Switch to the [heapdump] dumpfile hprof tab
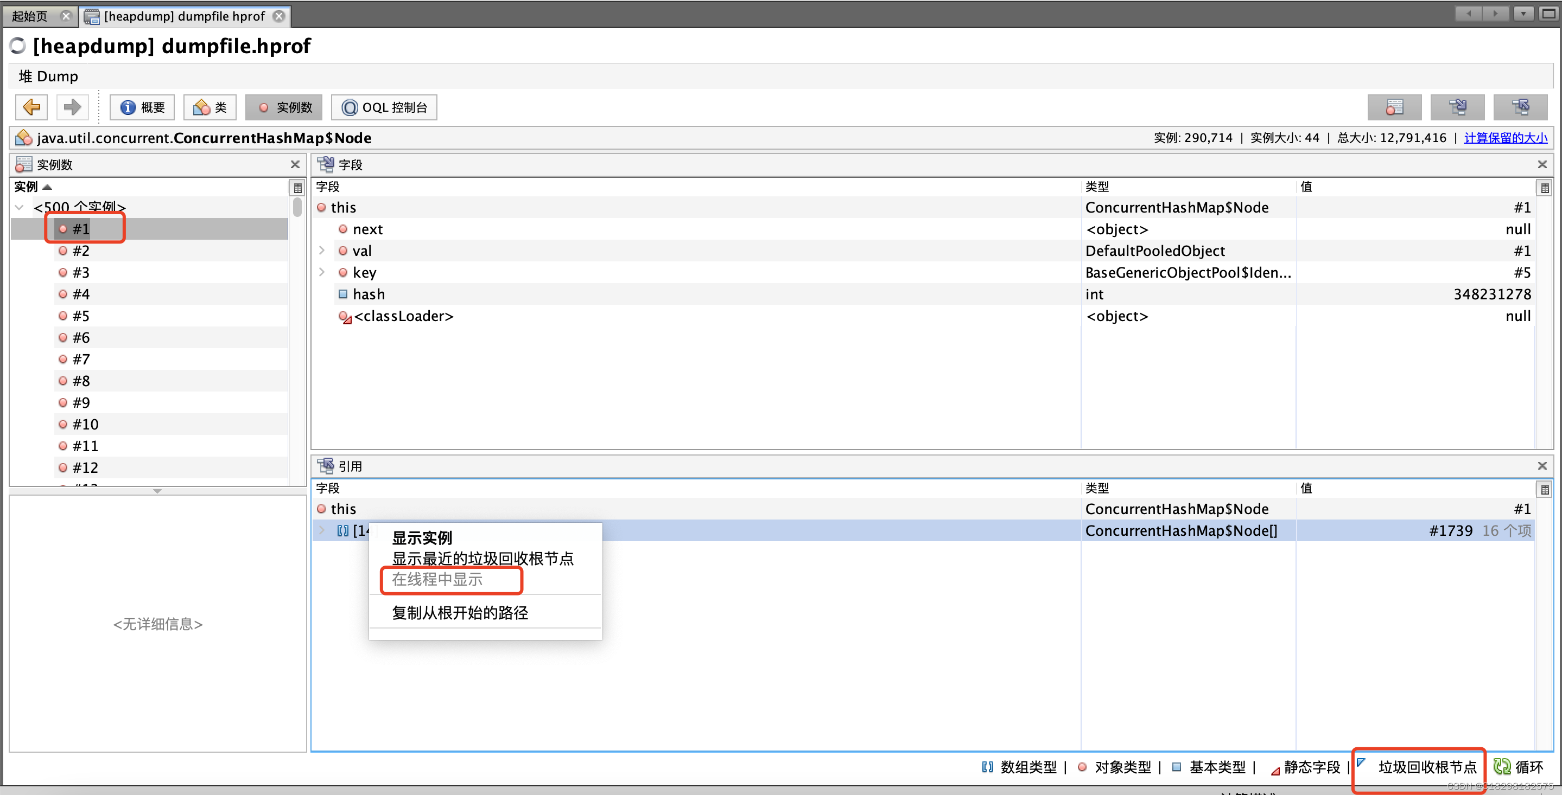Viewport: 1562px width, 795px height. point(185,16)
